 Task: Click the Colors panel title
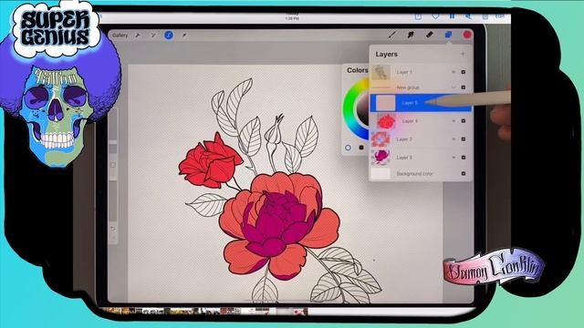(x=357, y=70)
